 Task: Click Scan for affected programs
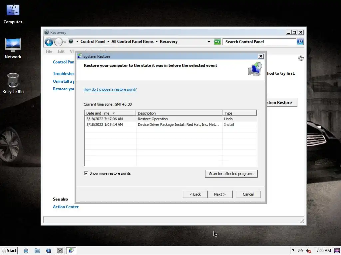tap(231, 174)
